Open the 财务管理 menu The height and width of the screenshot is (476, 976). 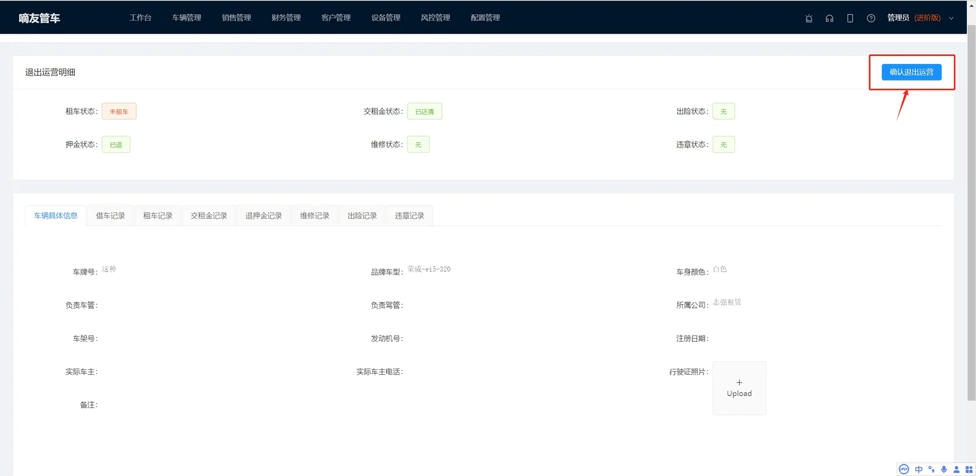coord(286,18)
